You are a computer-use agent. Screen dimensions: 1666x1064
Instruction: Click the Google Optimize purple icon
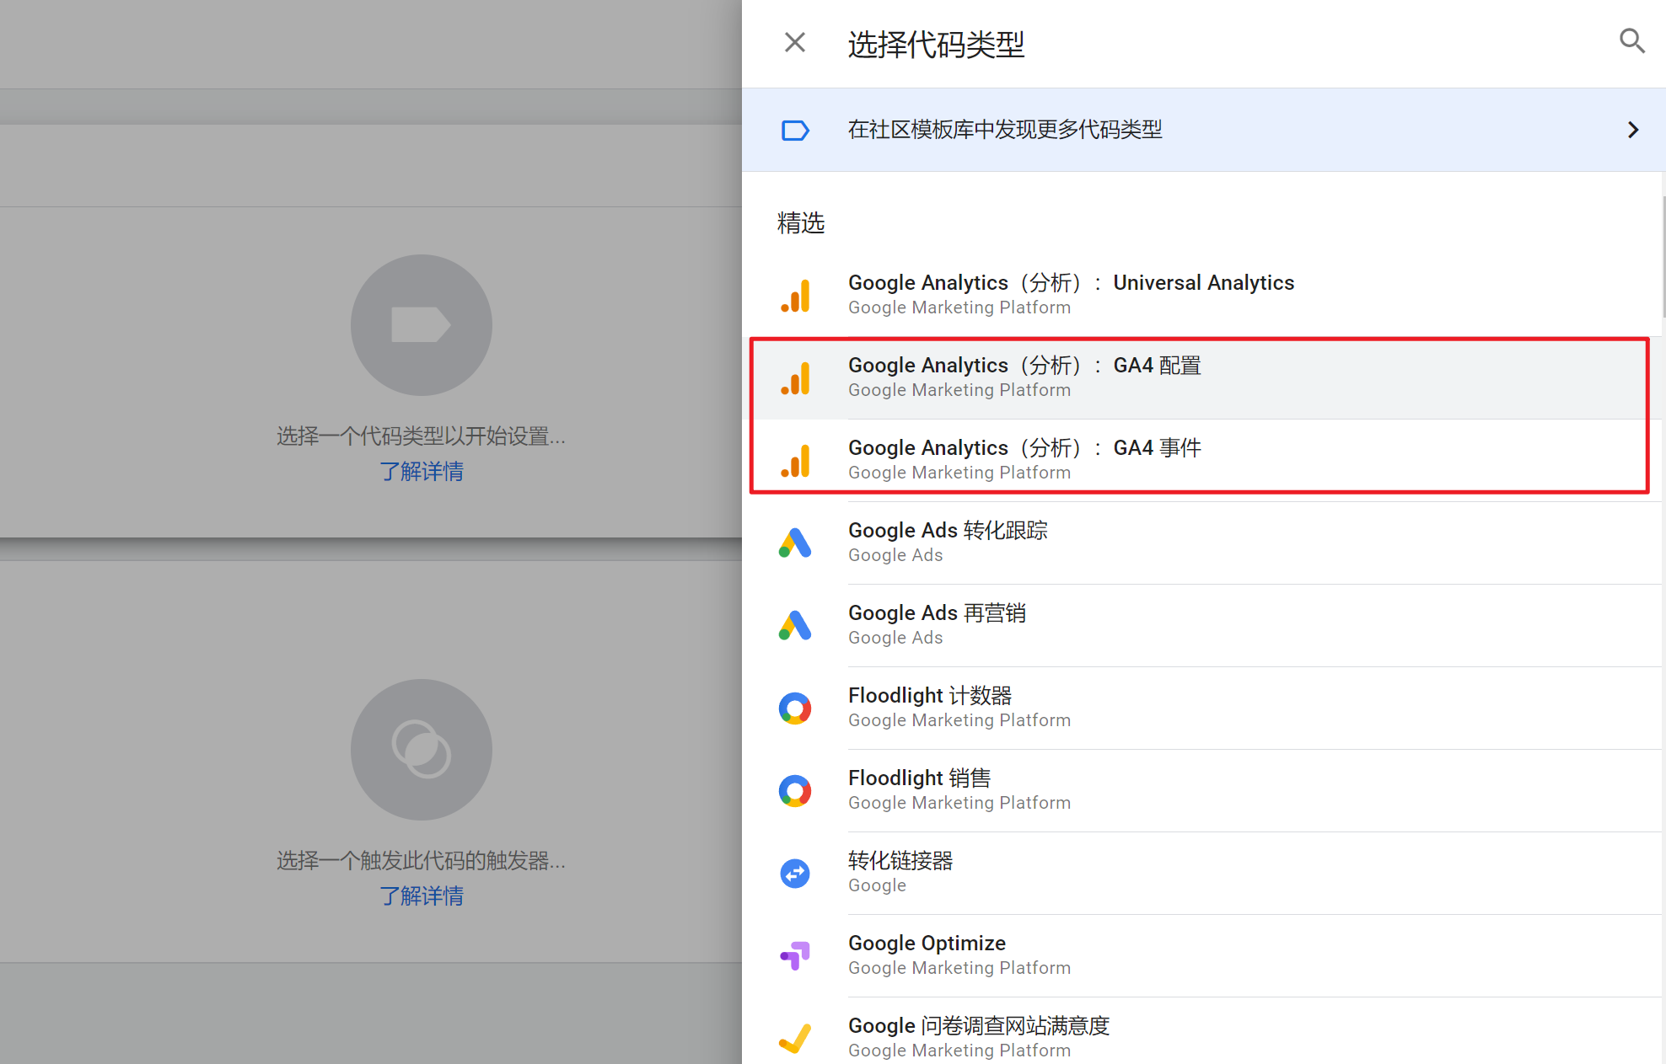[795, 955]
